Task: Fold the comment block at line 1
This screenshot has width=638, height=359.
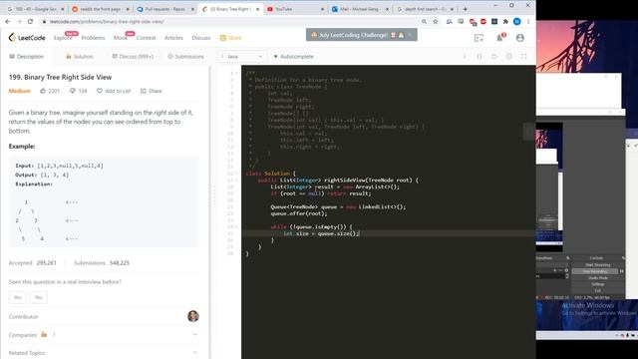Action: click(x=236, y=73)
